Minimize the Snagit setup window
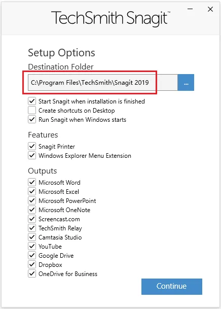221x309 pixels. (190, 9)
